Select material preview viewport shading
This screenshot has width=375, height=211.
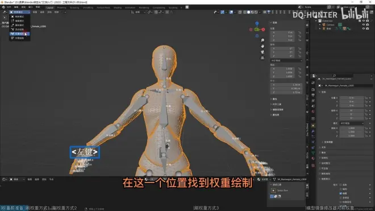coord(252,12)
